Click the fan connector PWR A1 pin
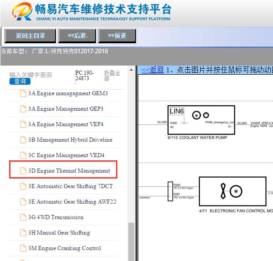 (x=183, y=186)
